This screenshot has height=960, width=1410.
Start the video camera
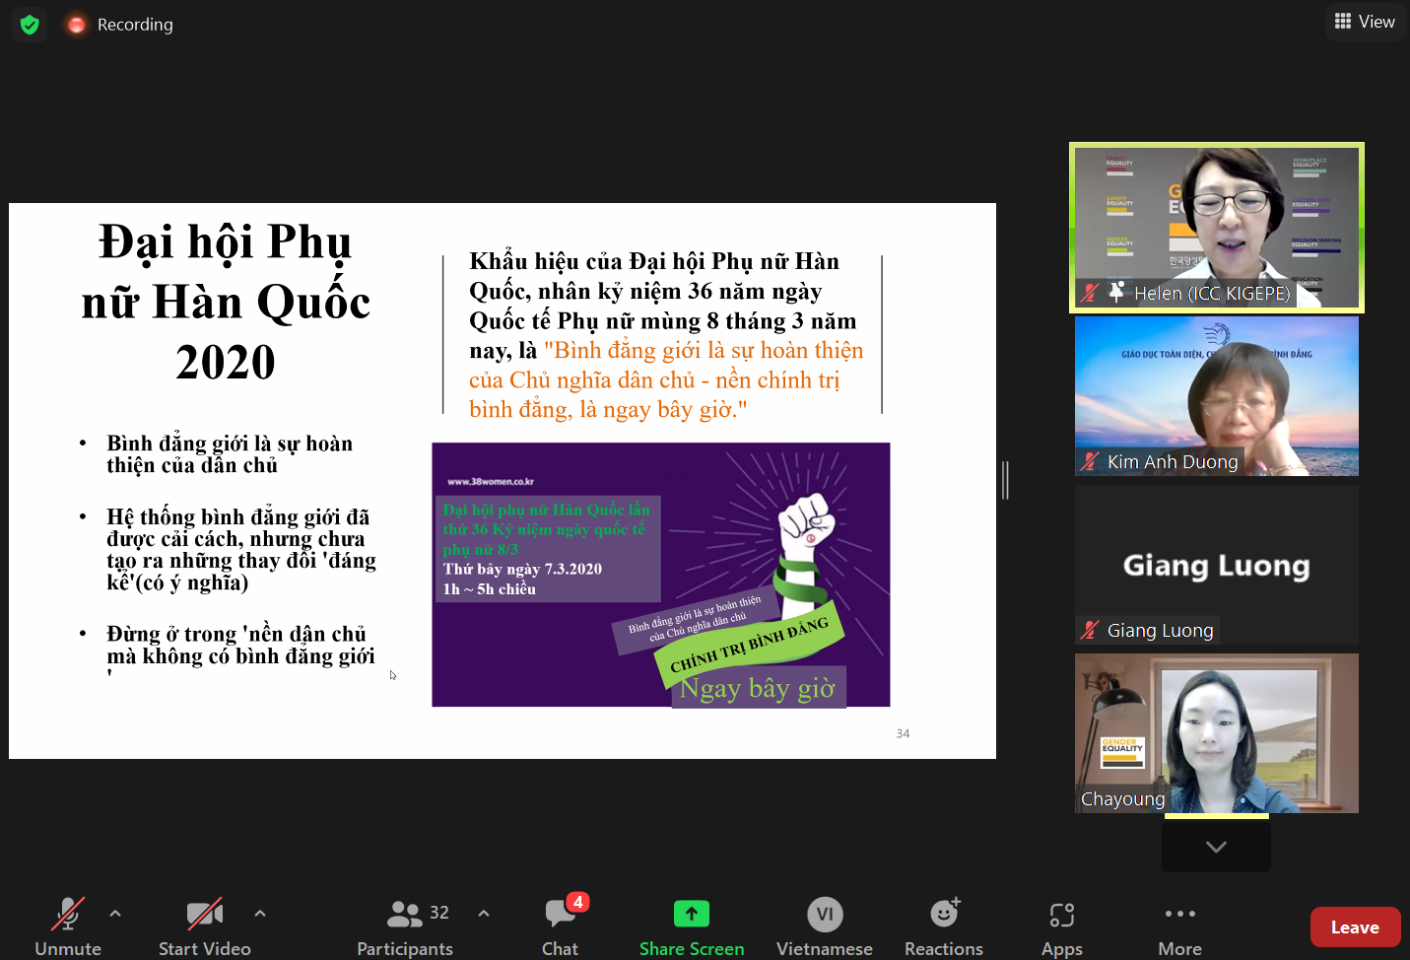coord(204,926)
